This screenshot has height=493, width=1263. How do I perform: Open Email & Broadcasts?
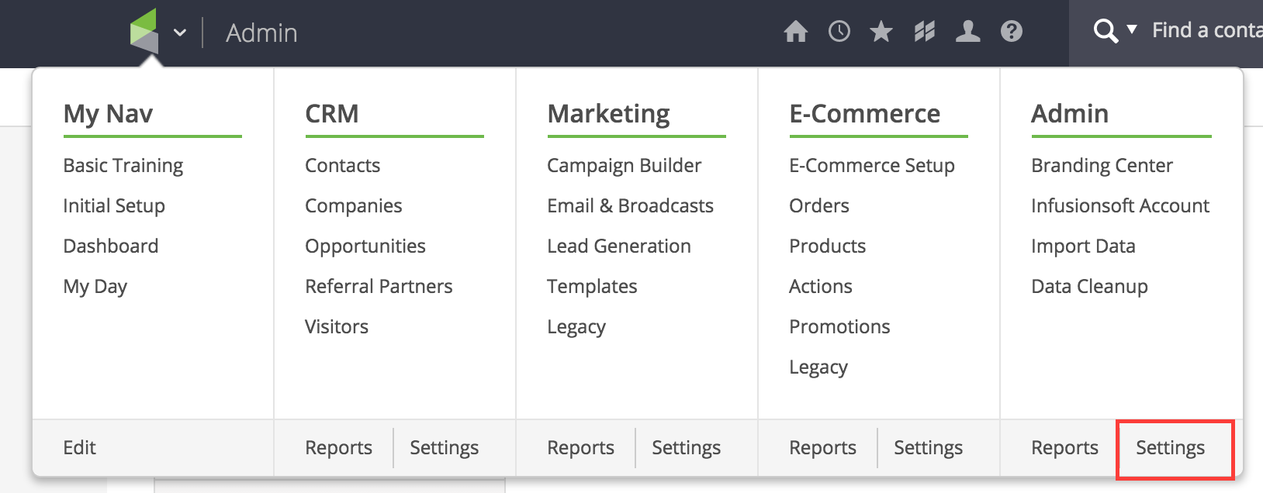tap(631, 206)
